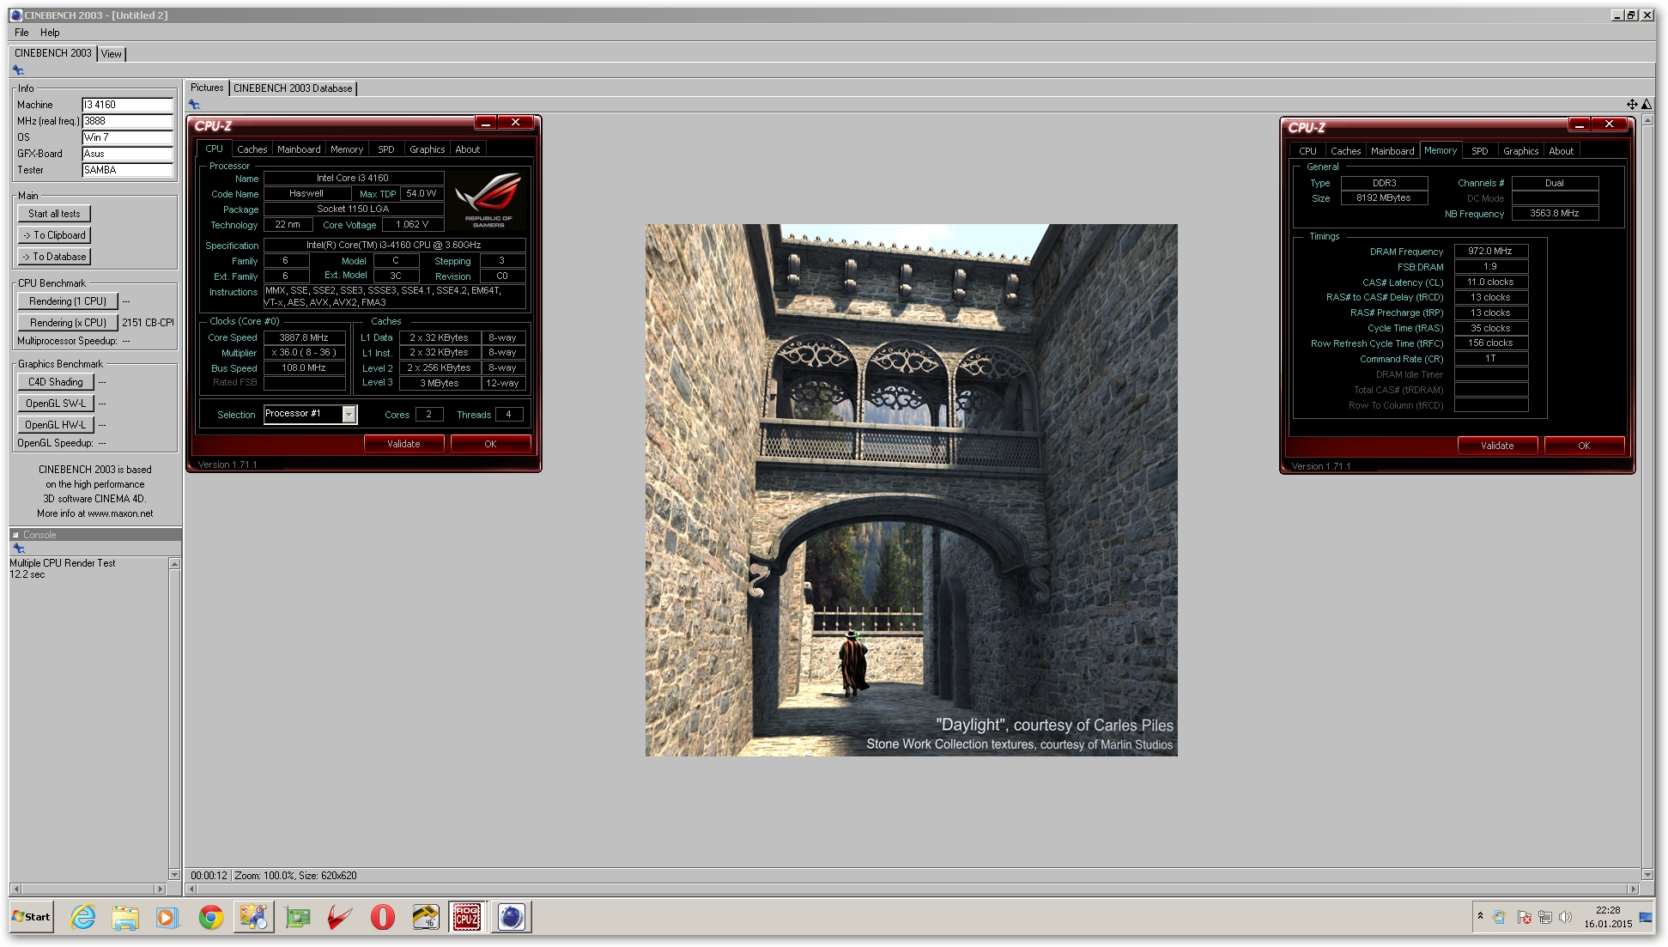Launch Windows Media Player from taskbar
The width and height of the screenshot is (1668, 947).
pyautogui.click(x=167, y=917)
